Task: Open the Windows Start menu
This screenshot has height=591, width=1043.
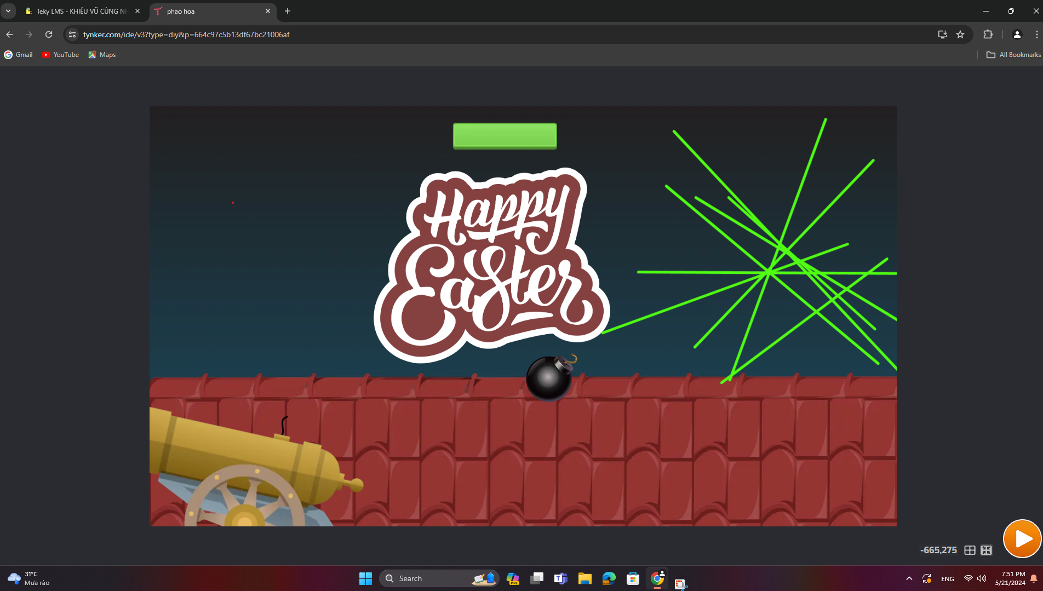Action: [x=365, y=578]
